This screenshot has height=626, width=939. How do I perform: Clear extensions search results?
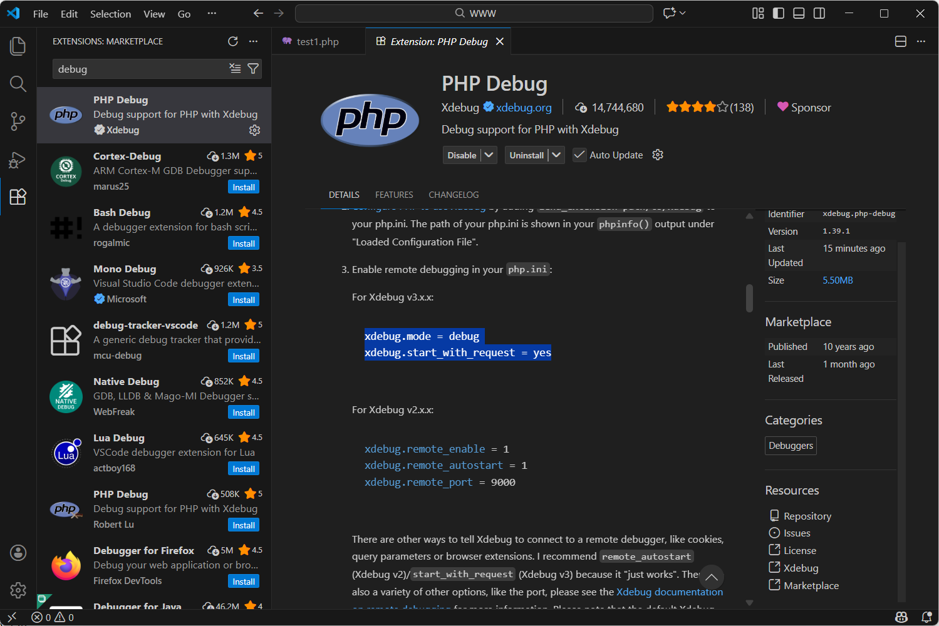click(x=235, y=69)
